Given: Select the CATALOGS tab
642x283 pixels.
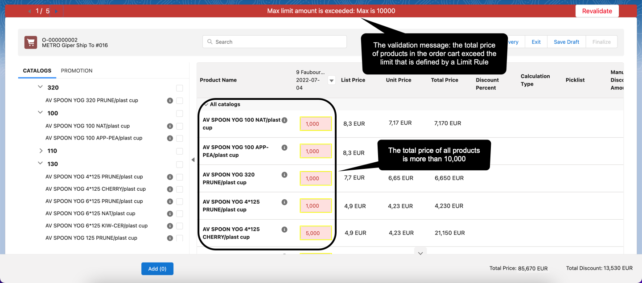Looking at the screenshot, I should pyautogui.click(x=37, y=70).
